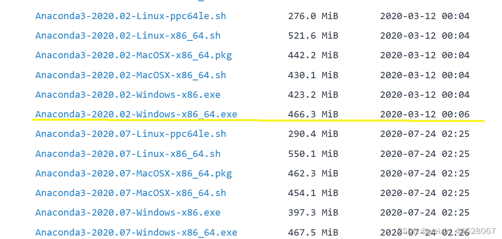Click the 397.3 MiB size value
The width and height of the screenshot is (502, 239).
pyautogui.click(x=313, y=213)
